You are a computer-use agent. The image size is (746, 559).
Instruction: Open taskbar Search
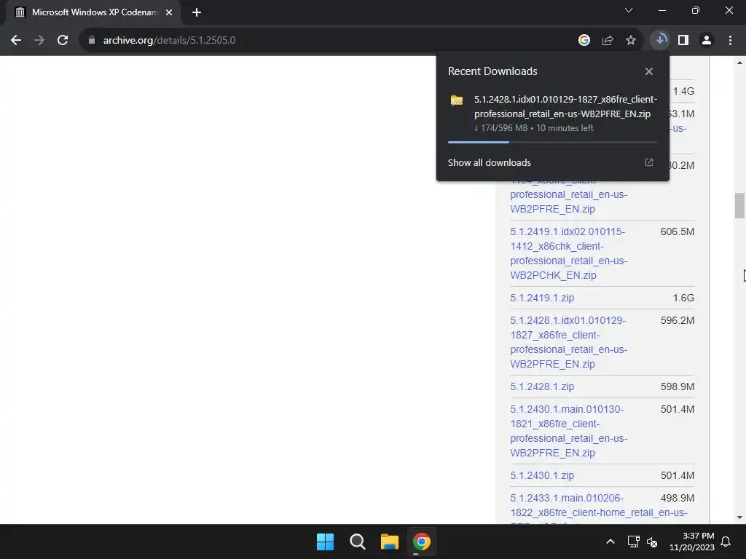coord(357,542)
